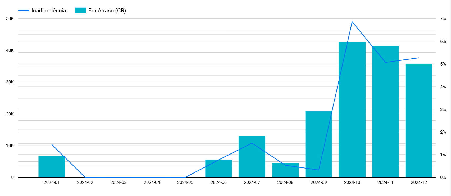Click the 2024-02 x-axis label
451x196 pixels.
85,183
